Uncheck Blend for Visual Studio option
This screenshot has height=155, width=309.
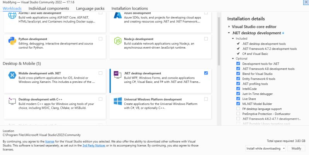pyautogui.click(x=238, y=74)
